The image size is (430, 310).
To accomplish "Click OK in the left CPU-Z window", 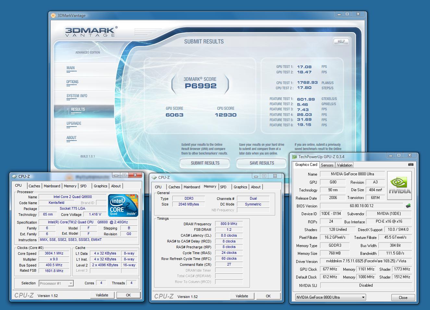I will click(129, 295).
